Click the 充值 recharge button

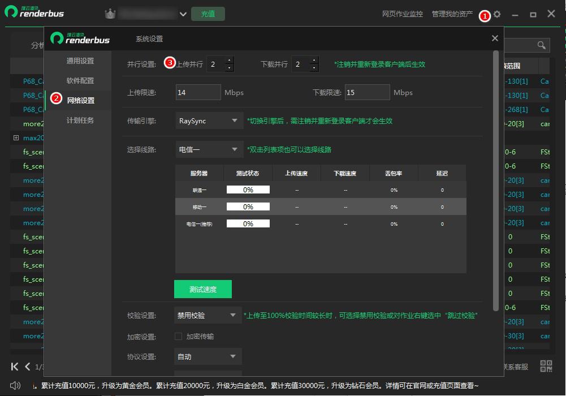pos(208,14)
